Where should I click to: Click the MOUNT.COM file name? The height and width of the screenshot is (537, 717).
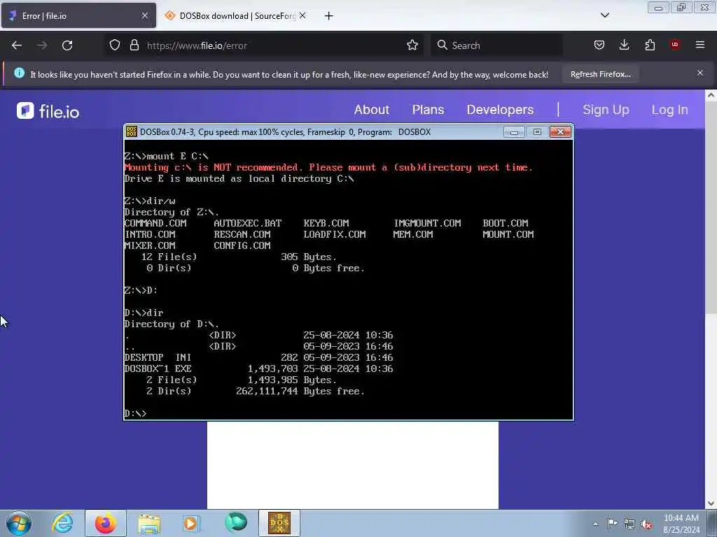508,234
